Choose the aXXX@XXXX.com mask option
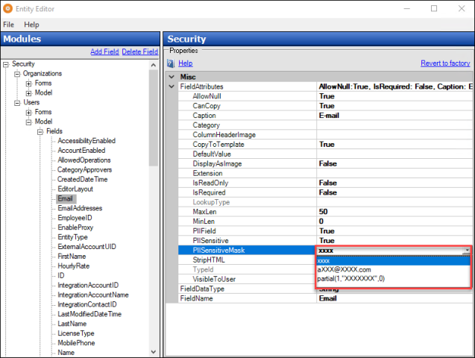The image size is (475, 358). tap(393, 269)
